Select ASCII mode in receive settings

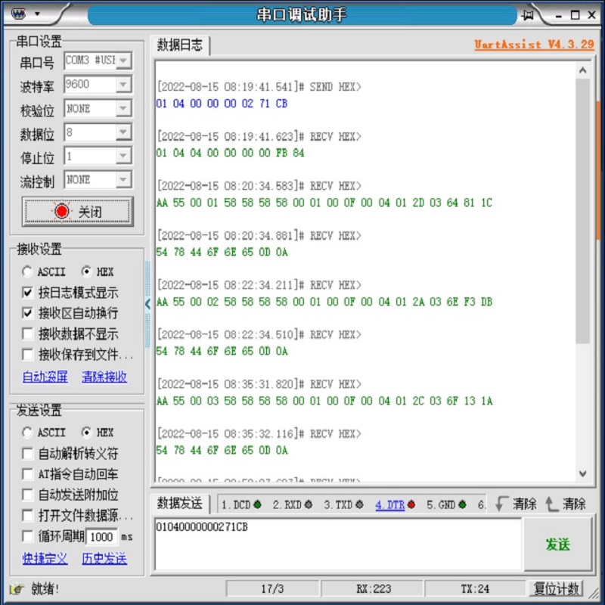(27, 271)
